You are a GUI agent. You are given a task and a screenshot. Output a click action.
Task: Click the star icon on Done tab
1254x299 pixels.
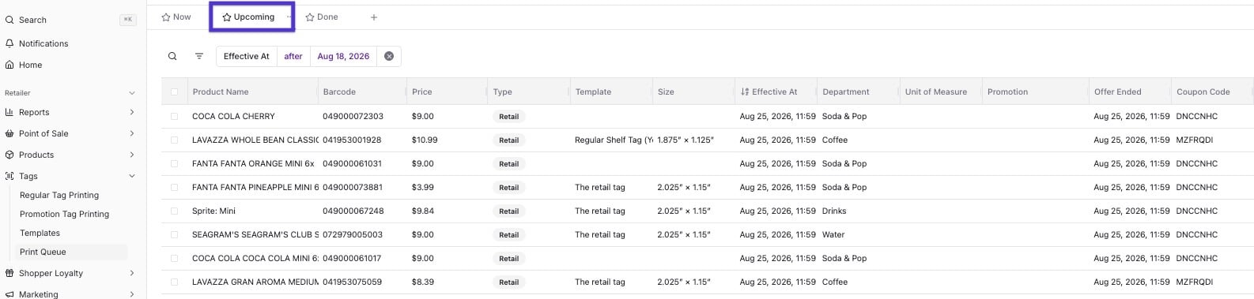click(310, 17)
